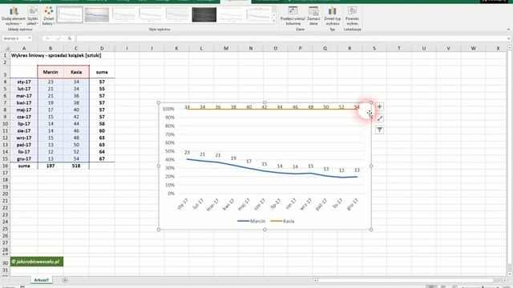Select the cell with total 197
513x288 pixels.
click(x=50, y=166)
